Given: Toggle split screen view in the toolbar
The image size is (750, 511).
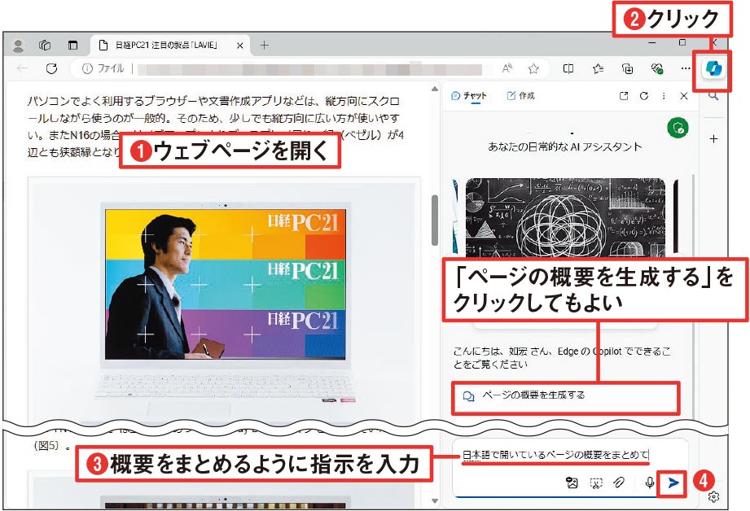Looking at the screenshot, I should (570, 68).
